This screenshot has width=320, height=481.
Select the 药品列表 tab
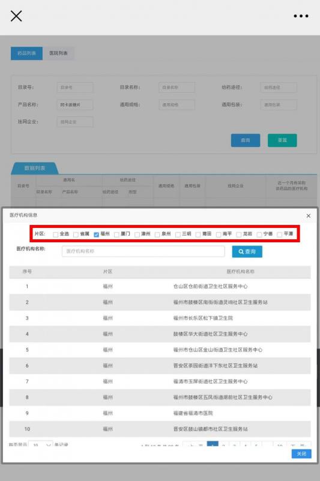[27, 53]
